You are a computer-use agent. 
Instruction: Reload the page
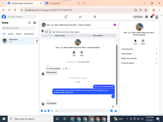15,10
